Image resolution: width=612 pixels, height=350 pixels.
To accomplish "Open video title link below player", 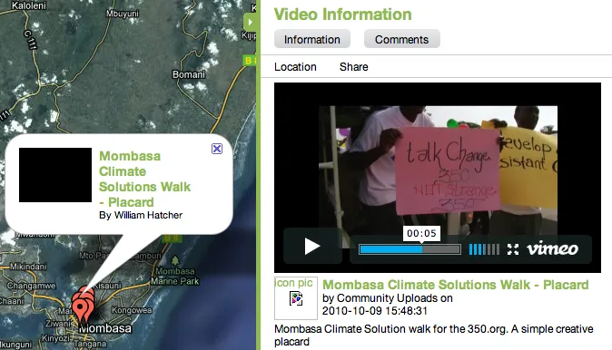I will pyautogui.click(x=456, y=285).
